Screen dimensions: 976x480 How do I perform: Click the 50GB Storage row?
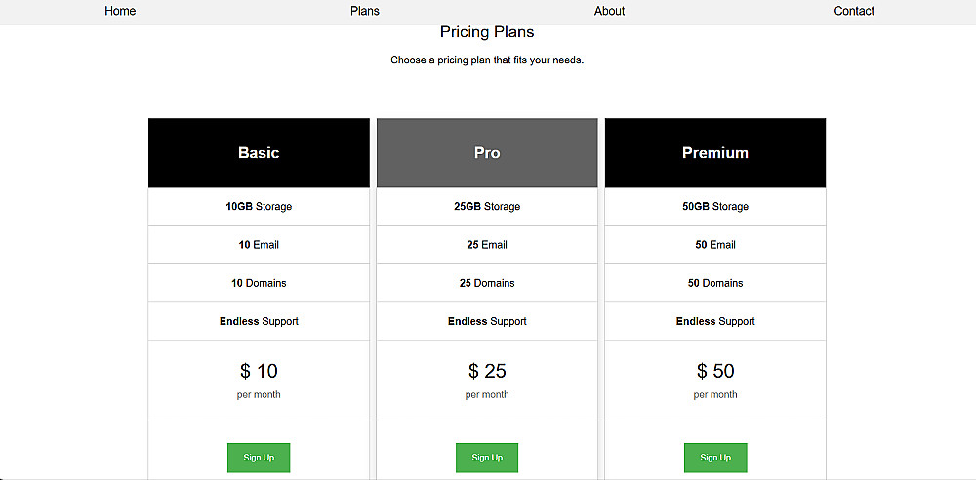(715, 207)
